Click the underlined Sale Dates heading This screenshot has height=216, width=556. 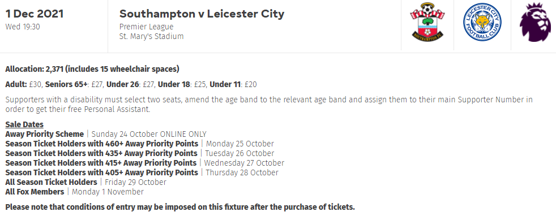[24, 124]
